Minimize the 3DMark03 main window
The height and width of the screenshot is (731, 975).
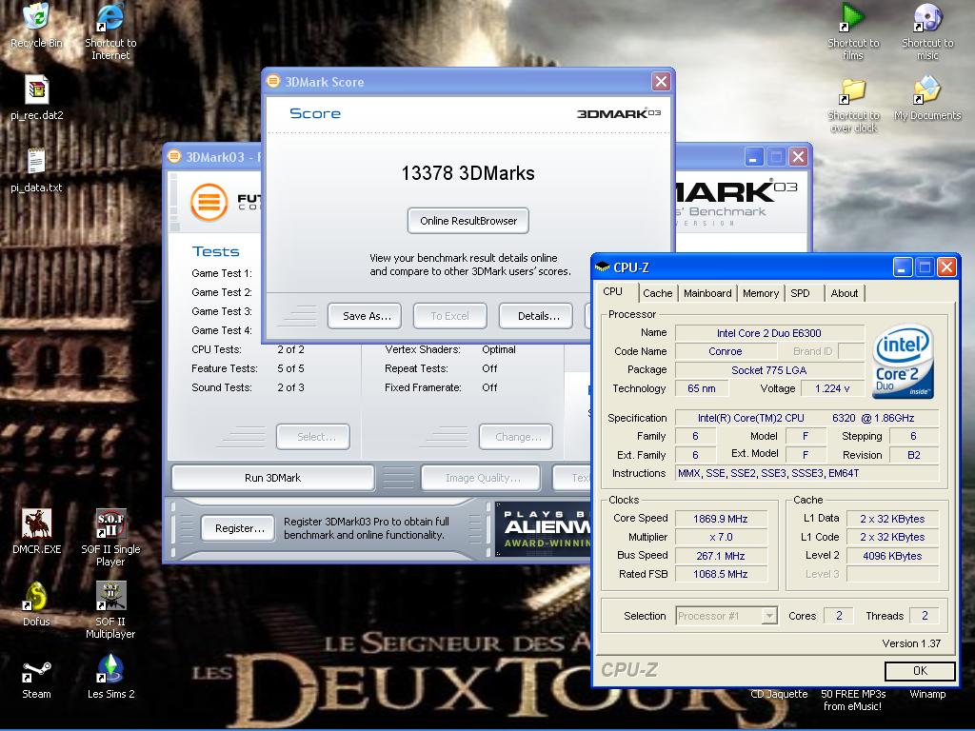(x=754, y=157)
